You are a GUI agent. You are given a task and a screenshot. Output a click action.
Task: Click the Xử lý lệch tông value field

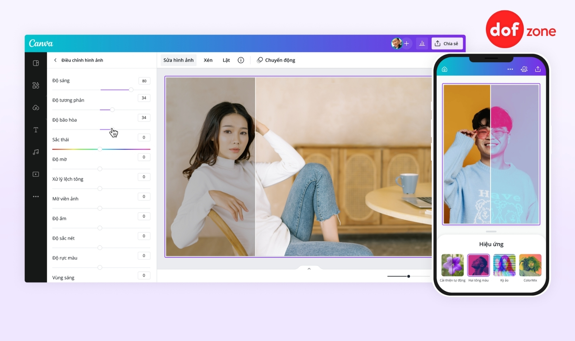144,177
